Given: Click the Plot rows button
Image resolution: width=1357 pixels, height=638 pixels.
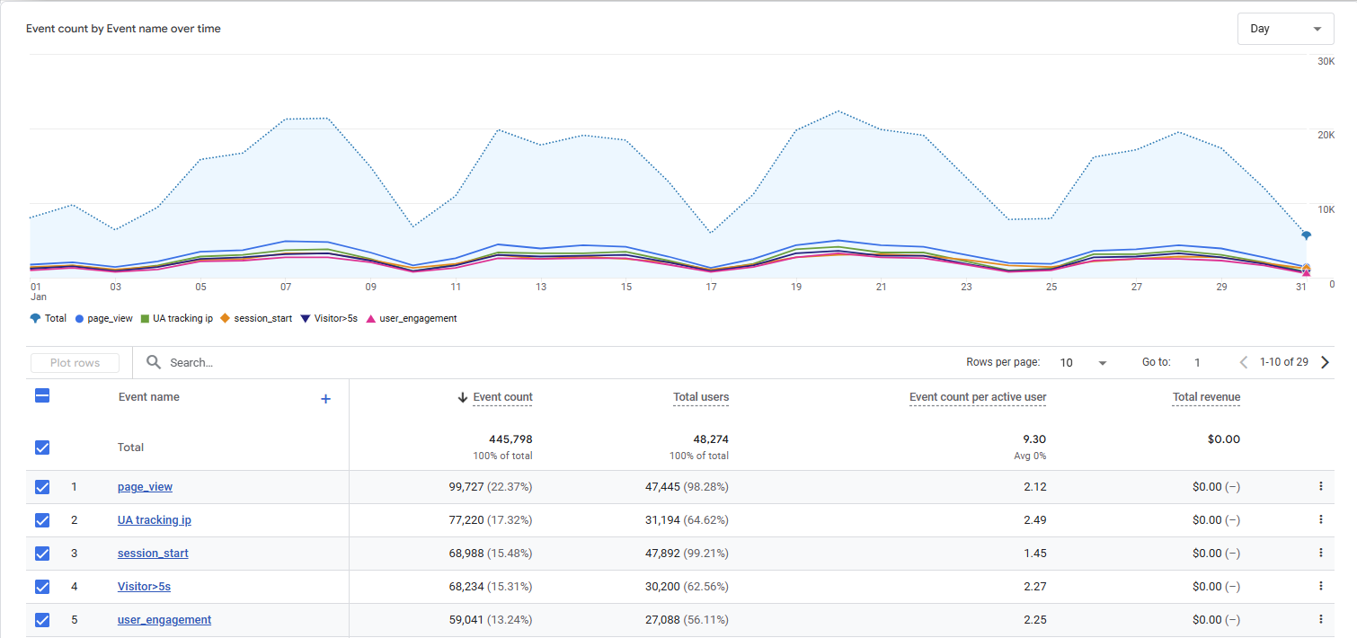Looking at the screenshot, I should [75, 363].
